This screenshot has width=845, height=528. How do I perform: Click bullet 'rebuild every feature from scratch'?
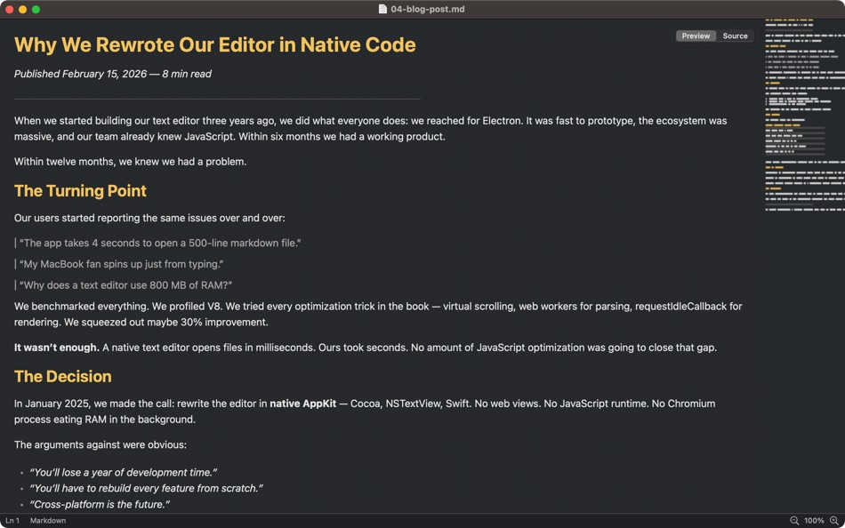click(146, 488)
